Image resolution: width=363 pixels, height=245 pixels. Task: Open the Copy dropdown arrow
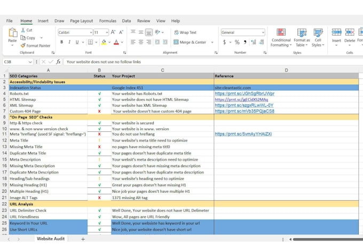pyautogui.click(x=42, y=38)
